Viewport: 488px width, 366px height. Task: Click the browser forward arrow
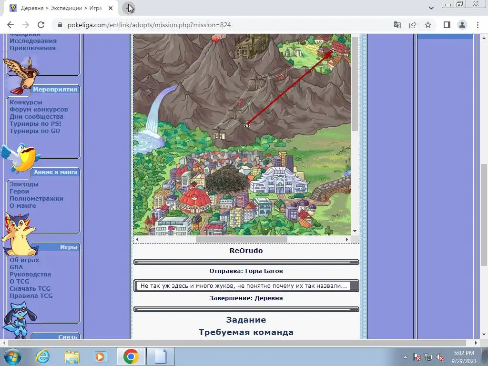tap(26, 25)
